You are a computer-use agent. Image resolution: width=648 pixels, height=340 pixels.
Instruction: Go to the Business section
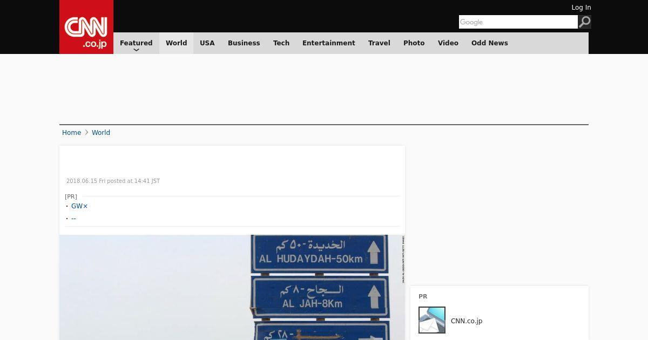[x=244, y=43]
